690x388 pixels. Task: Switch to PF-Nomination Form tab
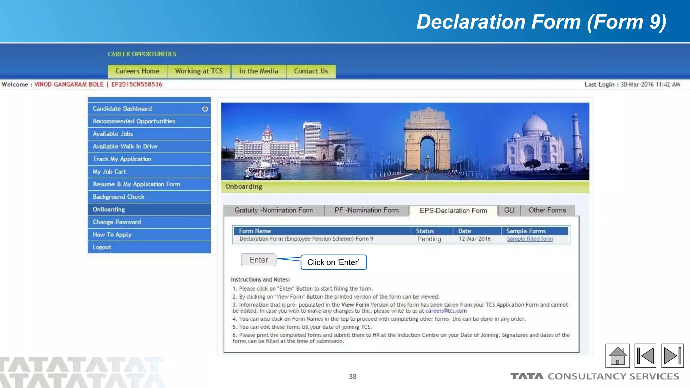click(367, 210)
